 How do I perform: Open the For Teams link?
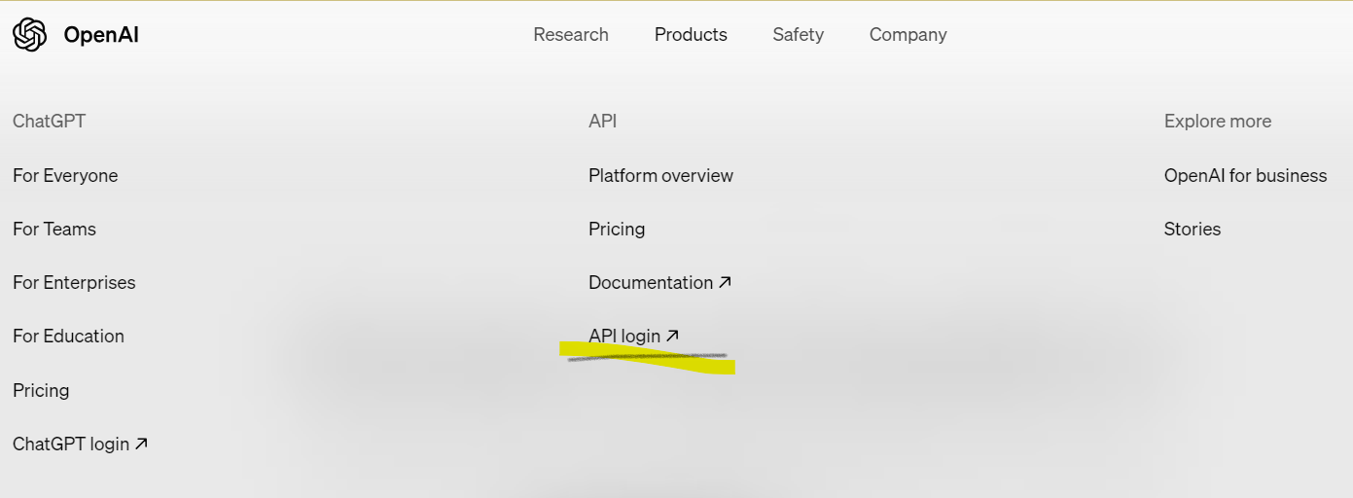coord(54,230)
